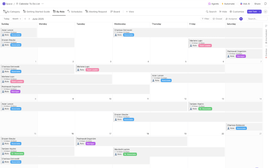Click the purple V user avatar

(x=241, y=19)
